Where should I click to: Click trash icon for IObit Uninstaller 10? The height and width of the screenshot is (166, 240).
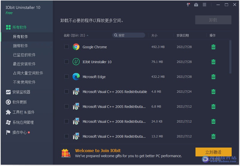(x=213, y=62)
